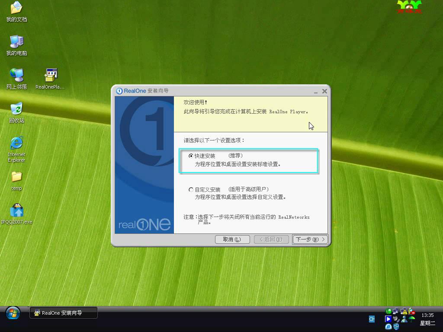Select the IPQQ2007.exe desktop icon
The height and width of the screenshot is (332, 443).
pyautogui.click(x=16, y=214)
